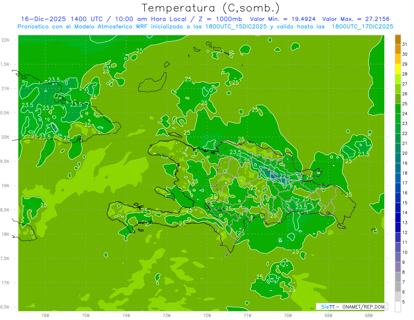Click the '75W' longitude axis label
The width and height of the screenshot is (414, 320).
click(86, 315)
